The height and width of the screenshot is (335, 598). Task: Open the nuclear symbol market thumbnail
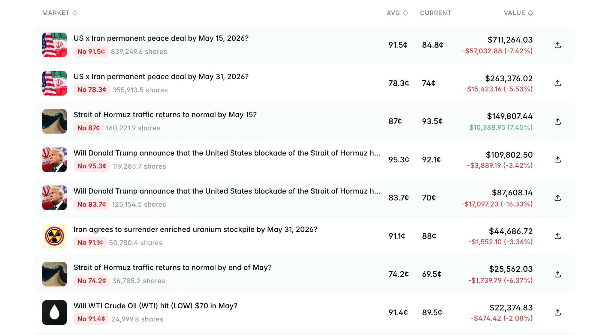(54, 236)
